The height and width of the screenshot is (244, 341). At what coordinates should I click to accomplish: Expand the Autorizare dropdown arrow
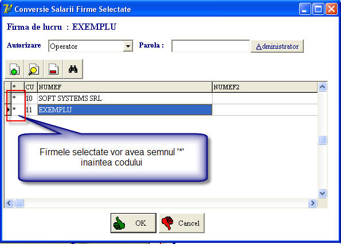[128, 46]
